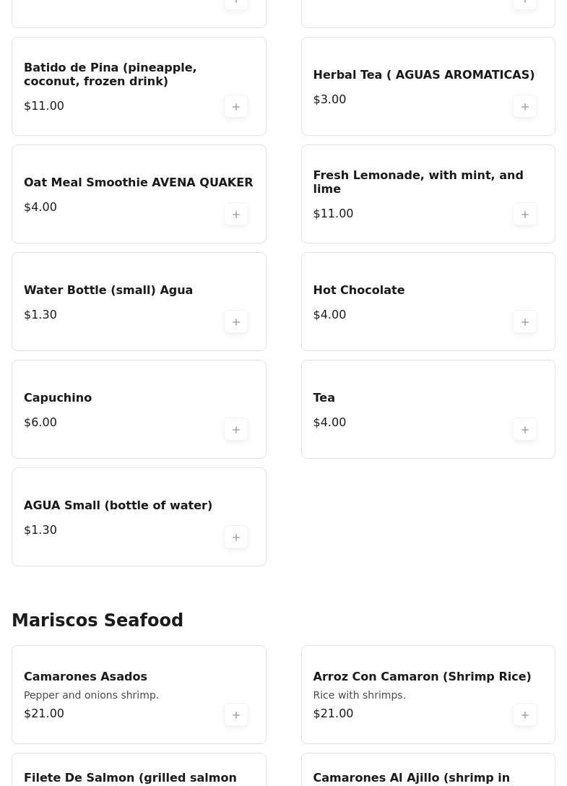The image size is (567, 786).
Task: Select the Filete De Salmon item title
Action: [130, 777]
